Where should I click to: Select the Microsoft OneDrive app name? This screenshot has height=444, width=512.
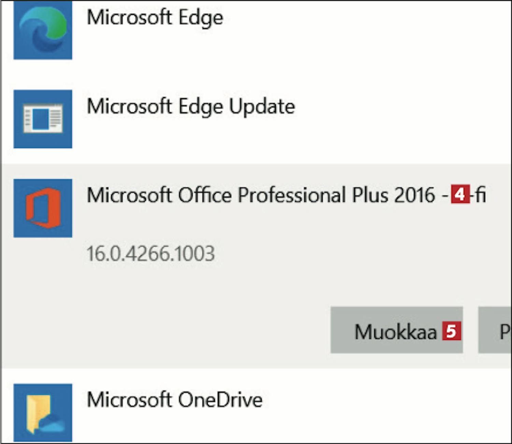pyautogui.click(x=174, y=400)
